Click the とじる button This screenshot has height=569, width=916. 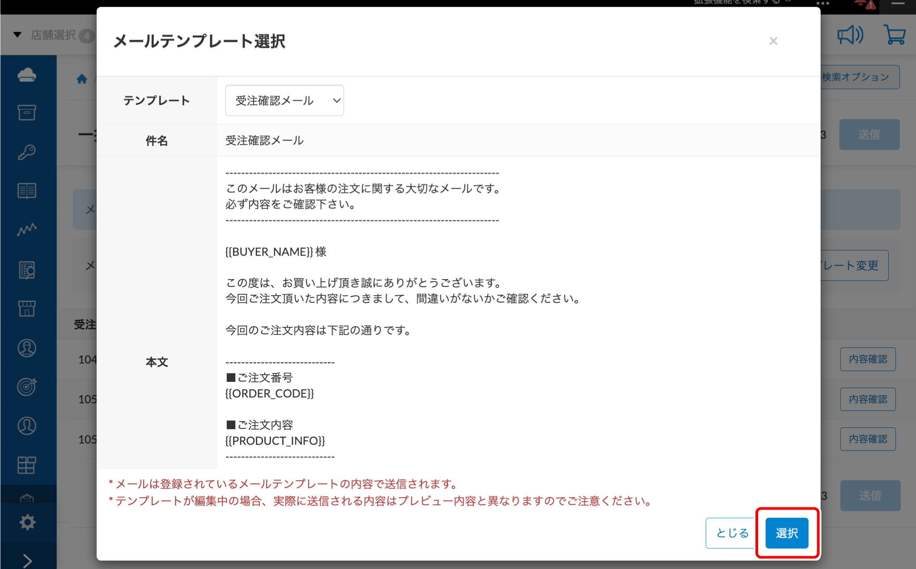click(732, 533)
